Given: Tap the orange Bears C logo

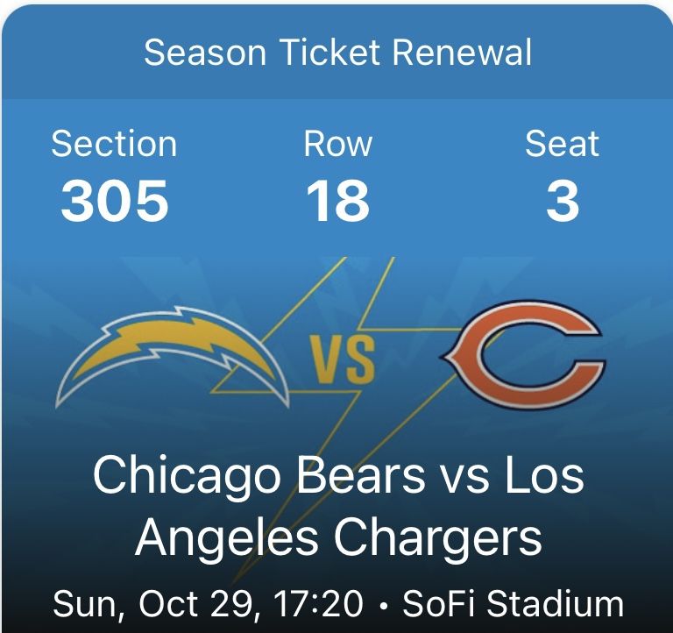Looking at the screenshot, I should [x=522, y=357].
